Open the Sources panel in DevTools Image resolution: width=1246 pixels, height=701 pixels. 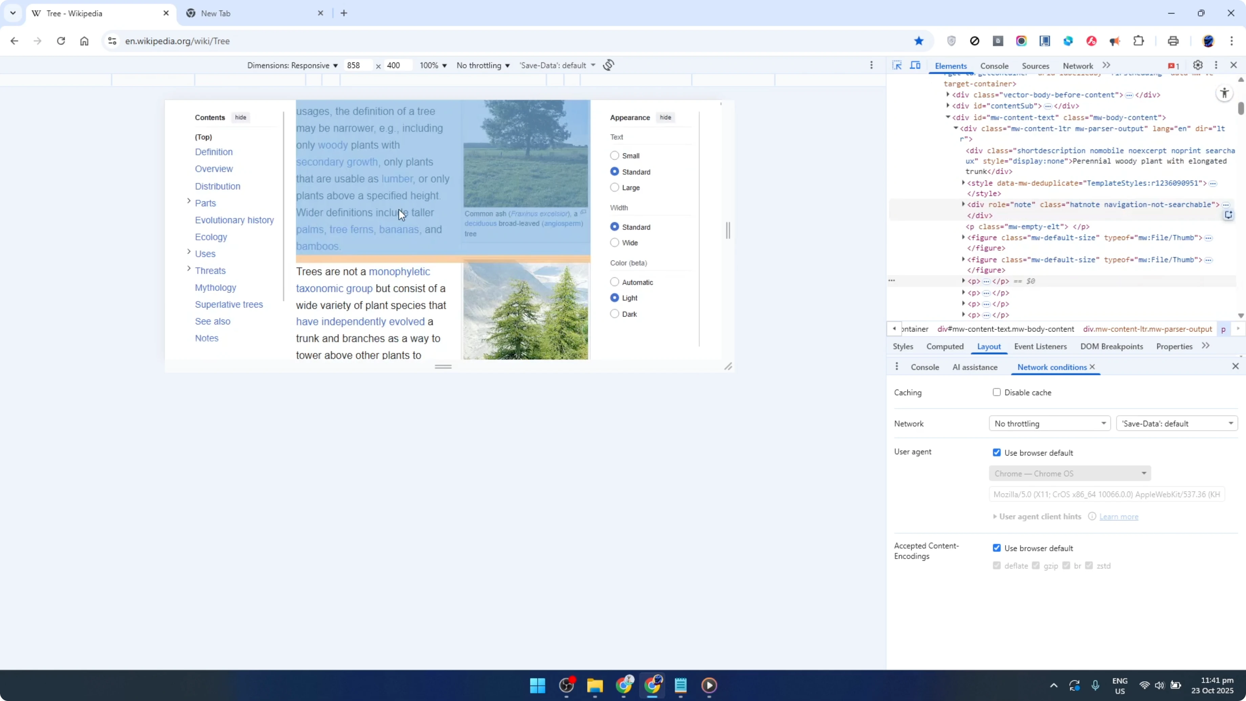click(x=1036, y=66)
